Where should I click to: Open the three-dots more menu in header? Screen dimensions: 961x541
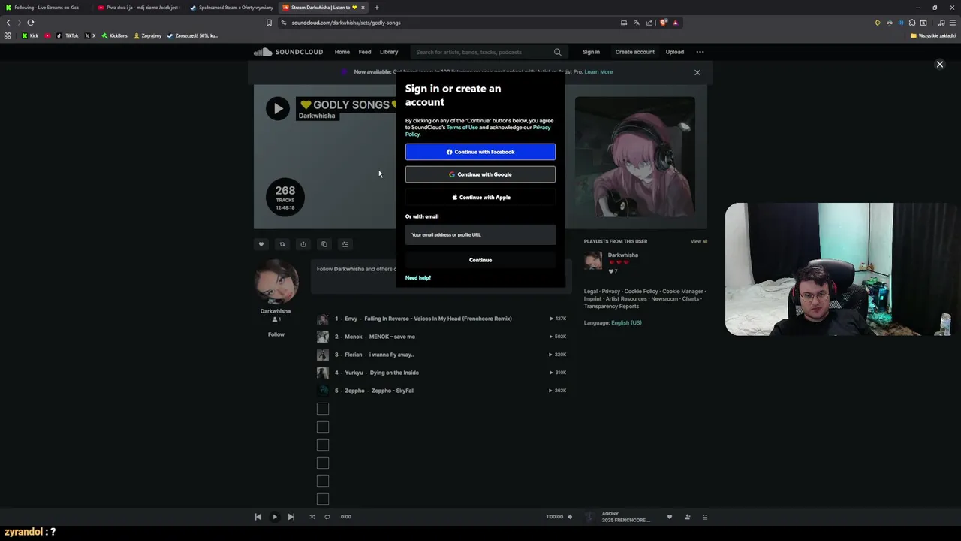coord(700,52)
